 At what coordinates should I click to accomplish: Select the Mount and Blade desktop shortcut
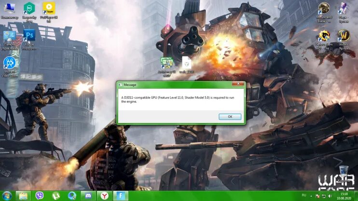324,12
